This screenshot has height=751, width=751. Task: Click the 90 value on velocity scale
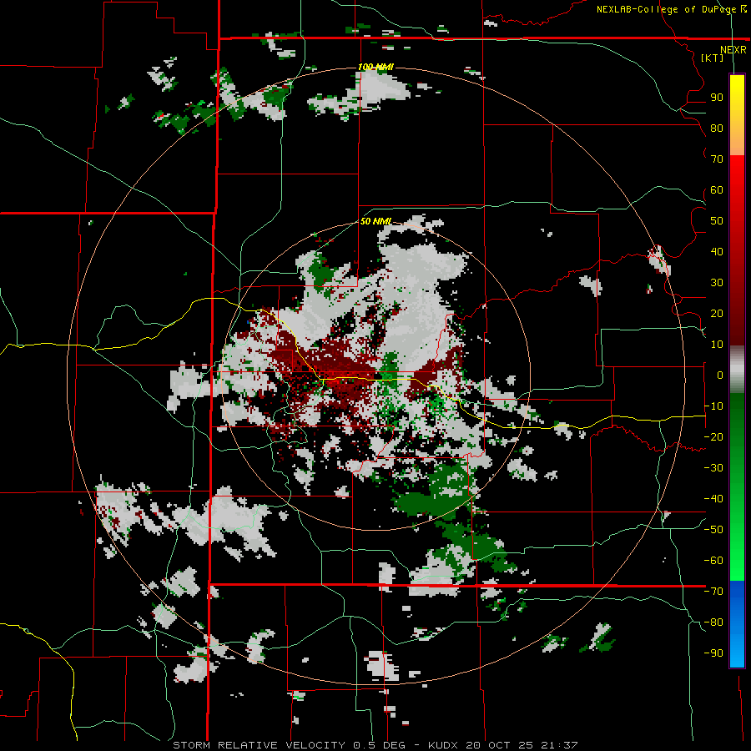point(717,98)
